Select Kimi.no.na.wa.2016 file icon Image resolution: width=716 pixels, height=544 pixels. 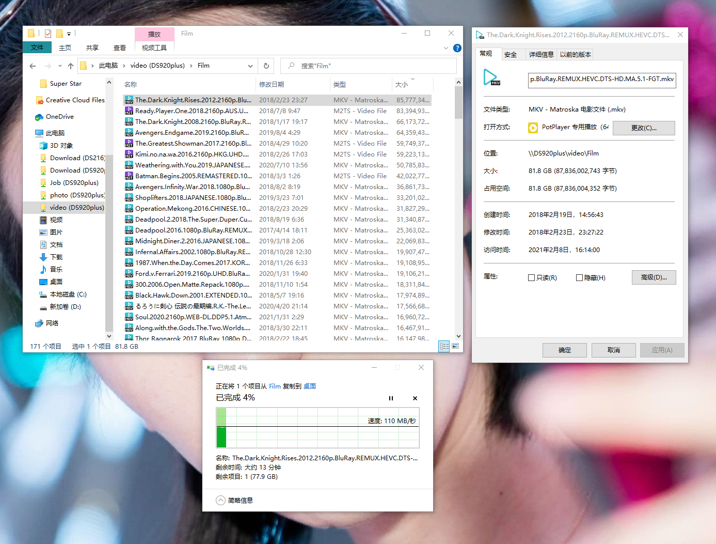tap(129, 154)
